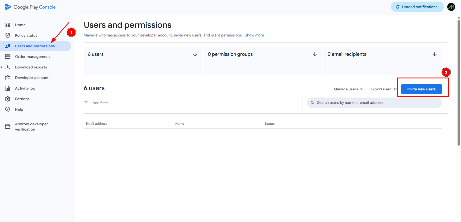
Task: Click the Developer account badge icon
Action: 8,78
